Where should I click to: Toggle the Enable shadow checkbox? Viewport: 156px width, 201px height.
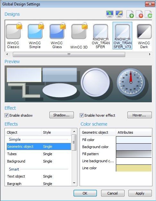pyautogui.click(x=6, y=115)
